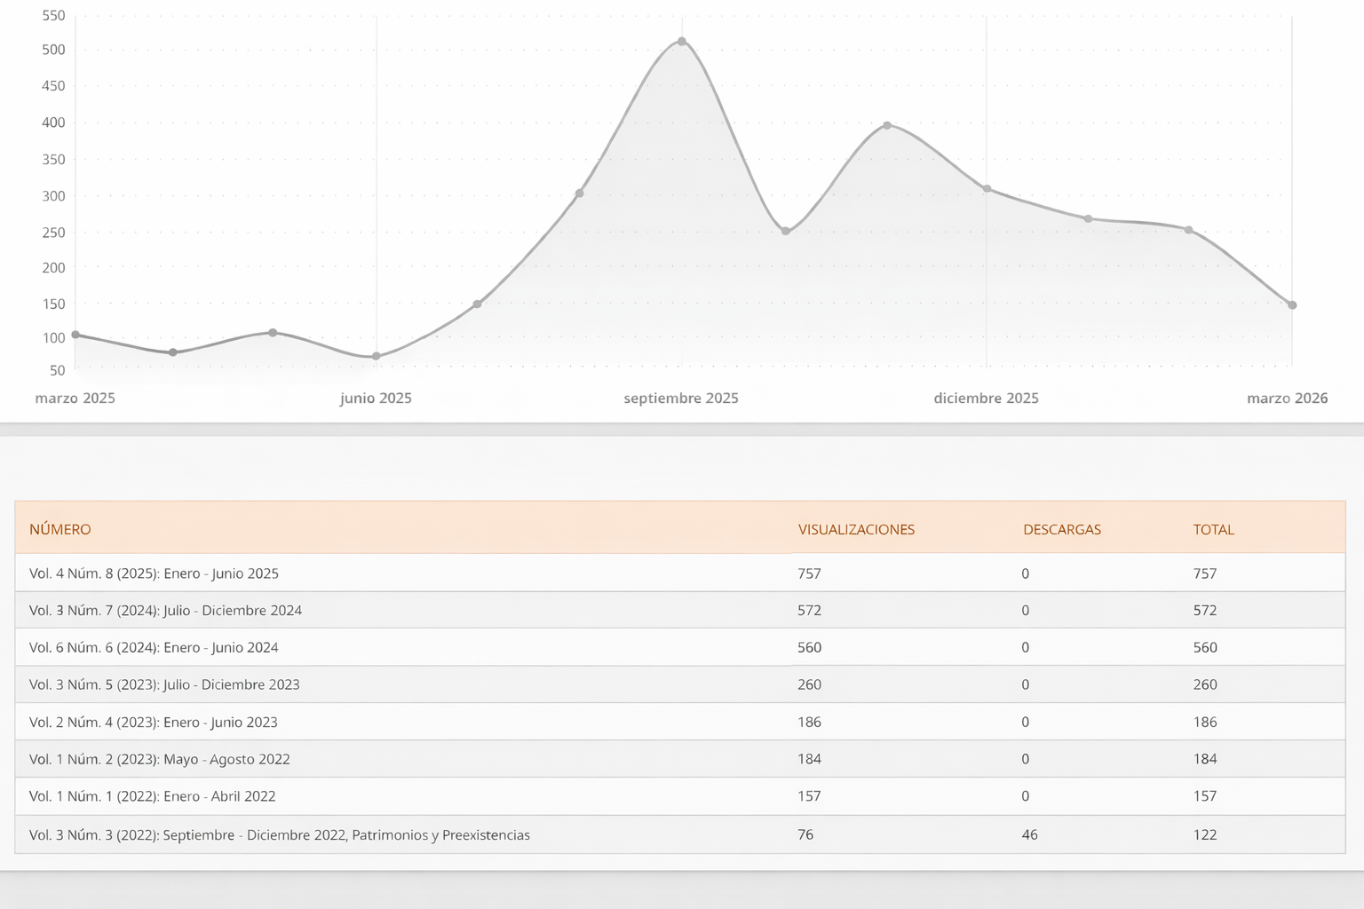
Task: Click the VISUALIZACIONES column header
Action: pos(856,529)
